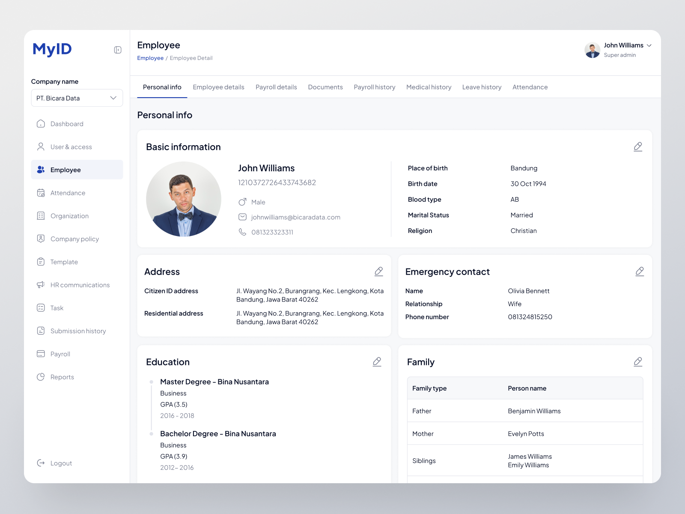Select the Documents tab
Image resolution: width=685 pixels, height=514 pixels.
click(x=325, y=87)
